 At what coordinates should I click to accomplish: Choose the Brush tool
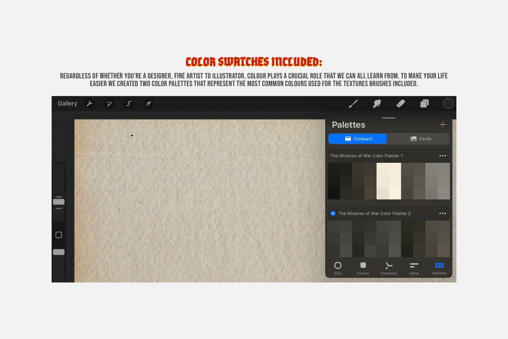tap(353, 103)
